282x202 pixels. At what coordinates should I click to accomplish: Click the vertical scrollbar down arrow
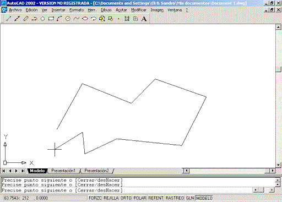click(278, 165)
